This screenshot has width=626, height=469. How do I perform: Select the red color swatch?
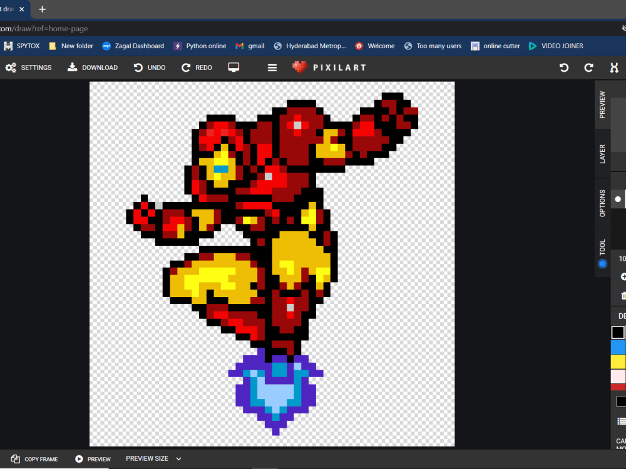click(x=618, y=387)
